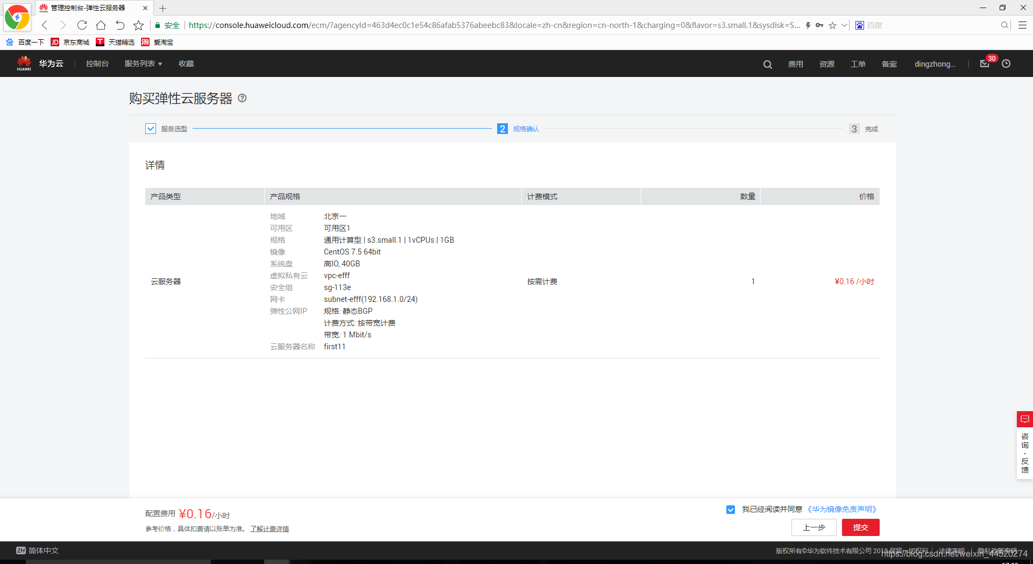The height and width of the screenshot is (564, 1033).
Task: Click the lightning speed mode icon
Action: (808, 25)
